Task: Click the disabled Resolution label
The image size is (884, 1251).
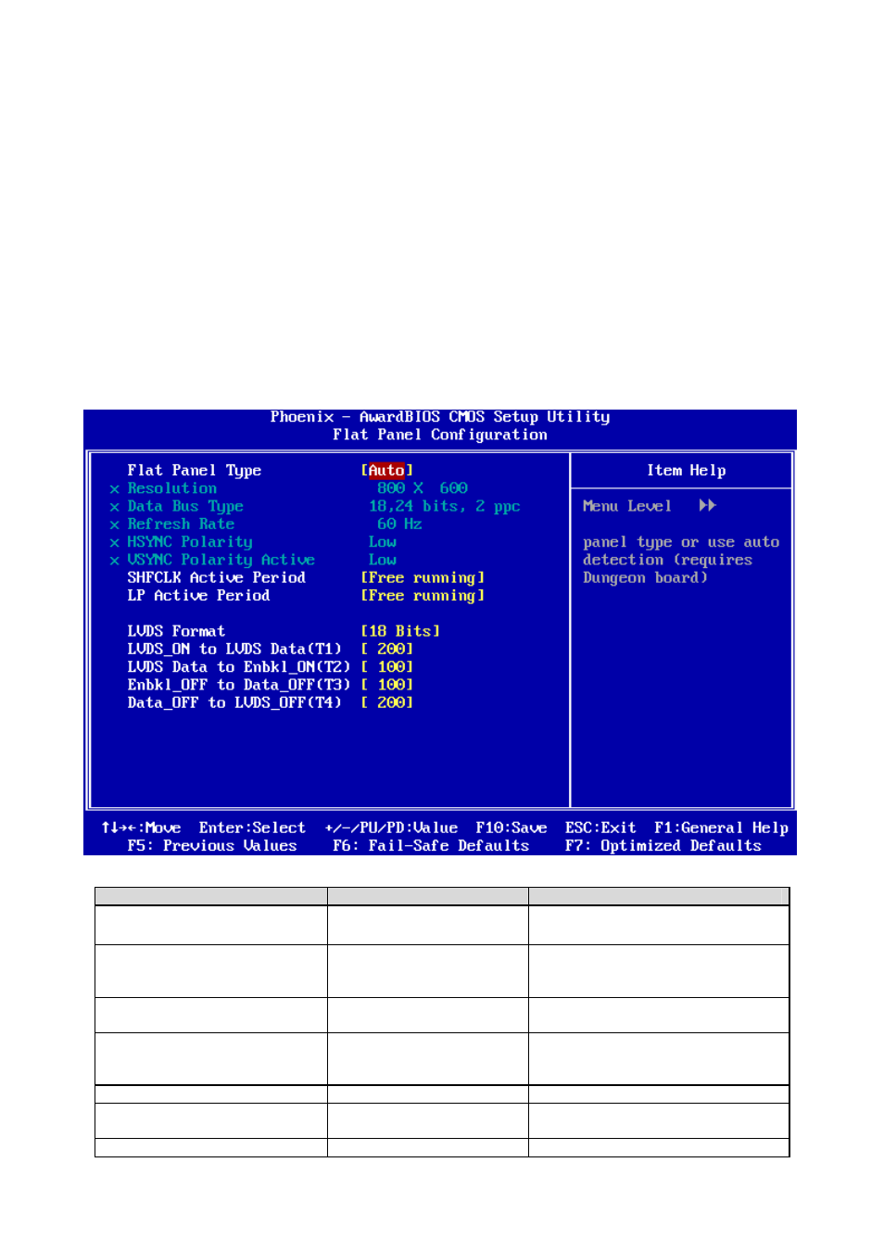Action: pyautogui.click(x=172, y=488)
